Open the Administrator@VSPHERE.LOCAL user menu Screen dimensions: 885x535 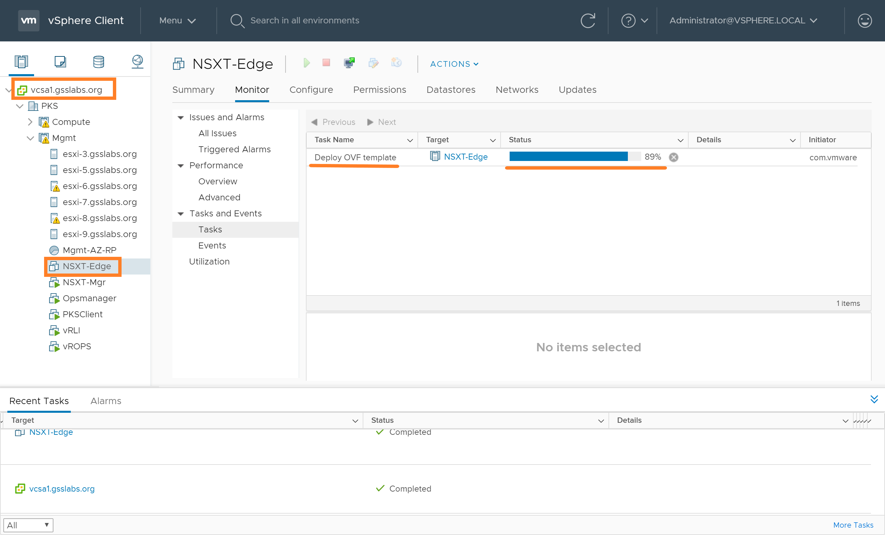[743, 20]
